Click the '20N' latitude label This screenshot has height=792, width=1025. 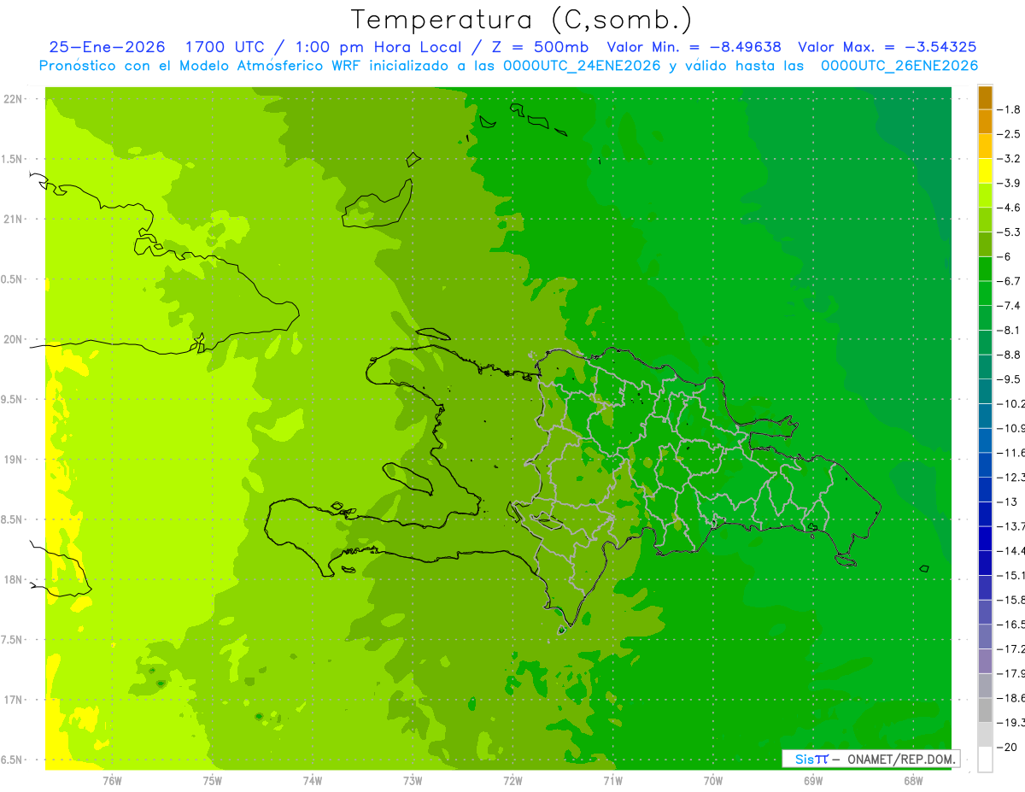(14, 339)
